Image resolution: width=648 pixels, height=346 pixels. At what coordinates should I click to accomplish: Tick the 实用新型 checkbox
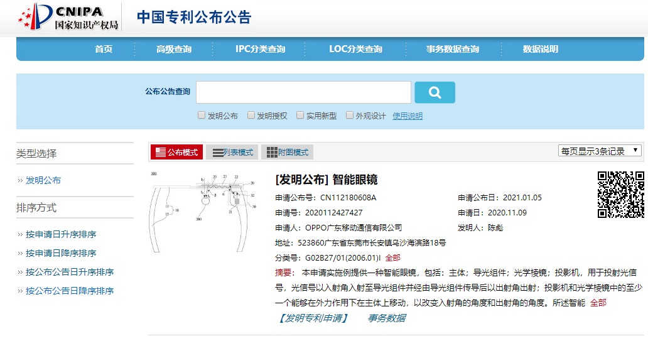point(300,116)
